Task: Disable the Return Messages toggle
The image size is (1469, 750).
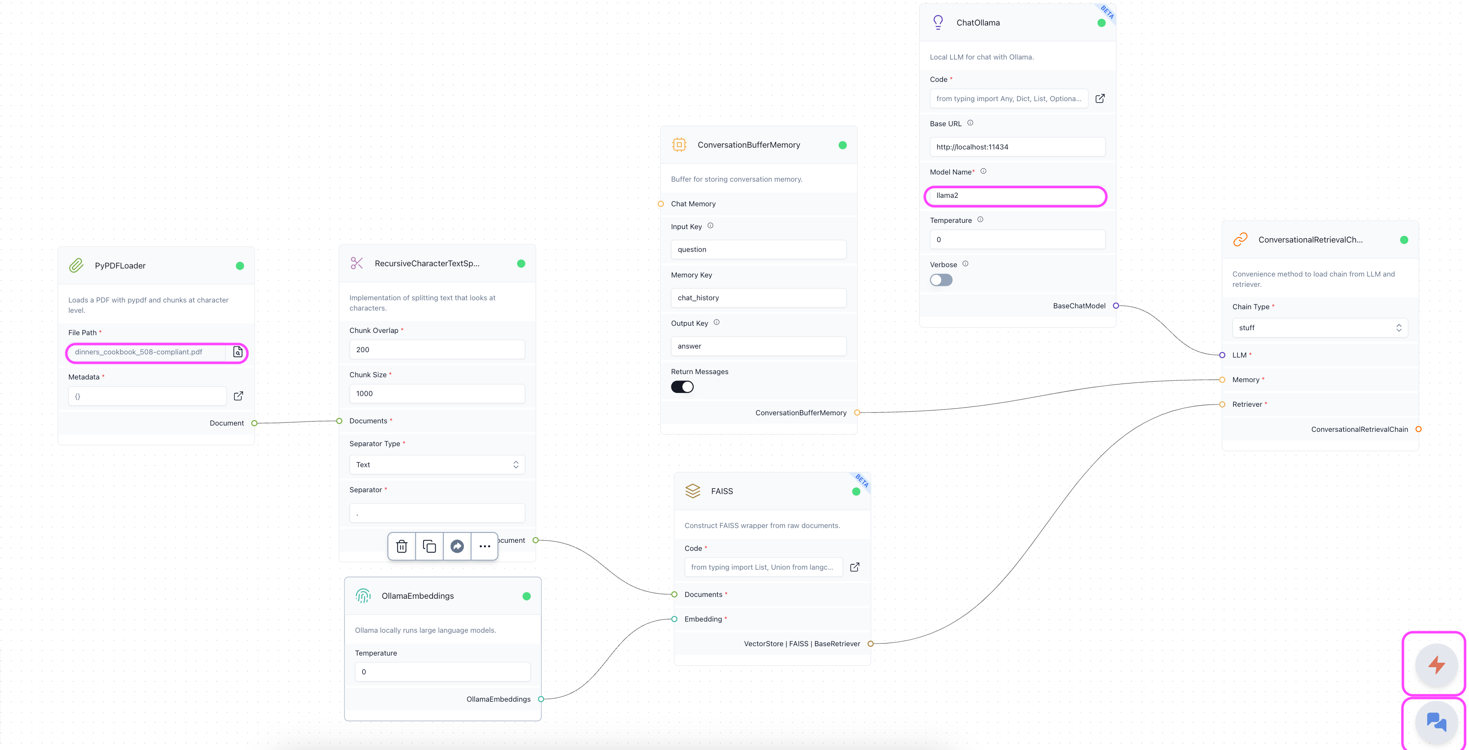Action: coord(682,387)
